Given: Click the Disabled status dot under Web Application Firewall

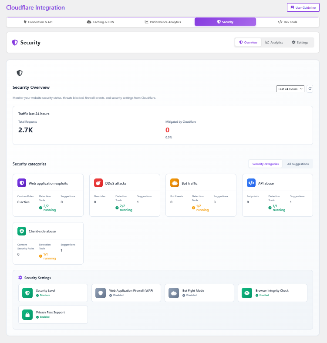Looking at the screenshot, I should tap(111, 295).
